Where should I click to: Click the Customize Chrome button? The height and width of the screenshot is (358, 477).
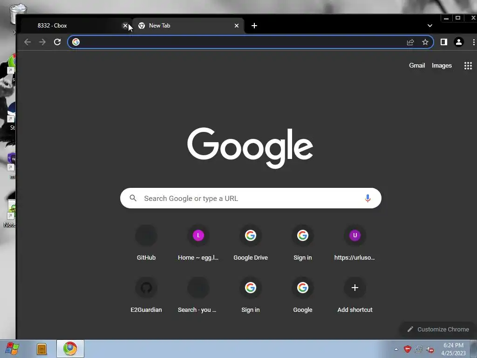(x=438, y=329)
